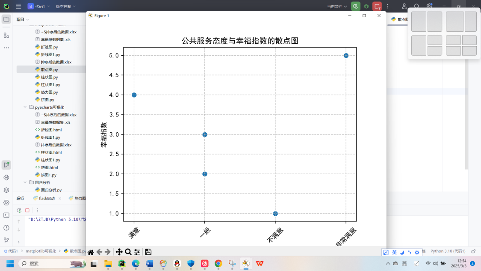Open PyCharm IDE settings gear

point(429,6)
